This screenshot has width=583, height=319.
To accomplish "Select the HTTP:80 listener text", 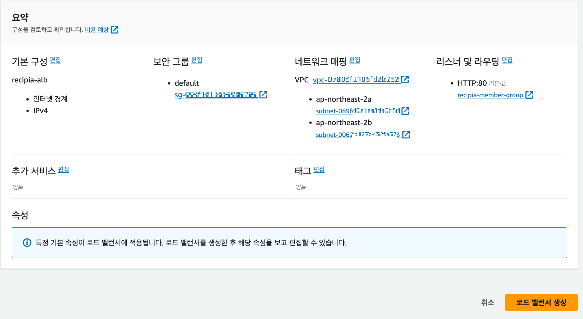I will coord(472,83).
